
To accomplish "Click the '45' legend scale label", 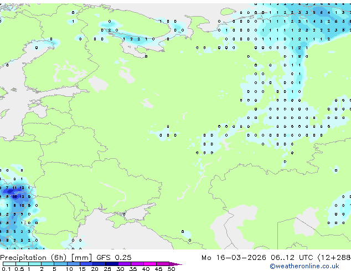I will click(x=159, y=269).
